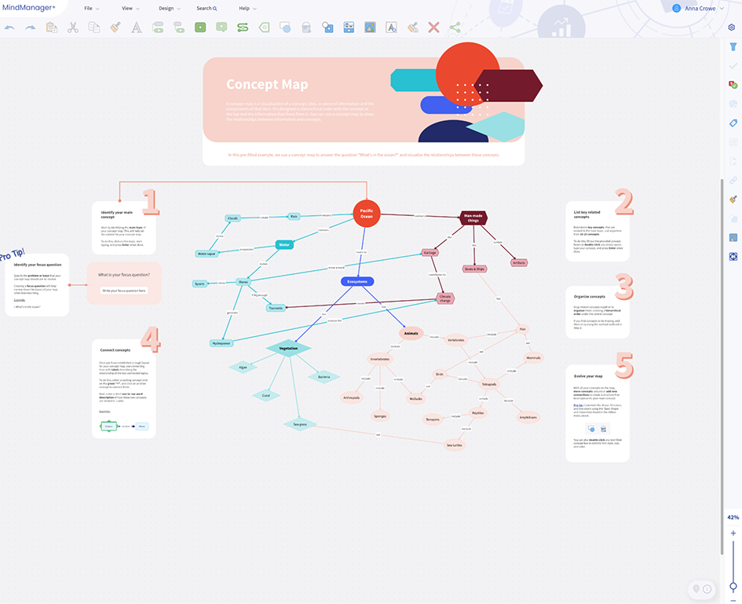Open the File menu
Viewport: 742px width, 604px height.
coord(89,8)
